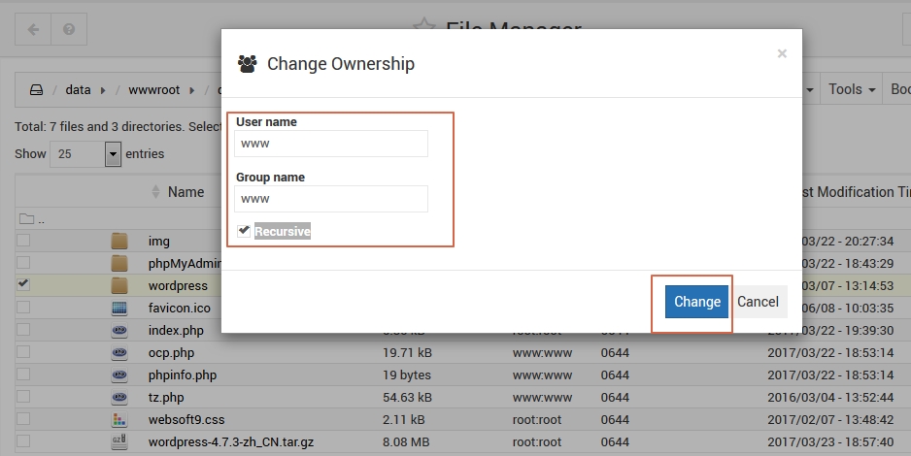Viewport: 911px width, 456px height.
Task: Click the back arrow navigation icon
Action: pos(34,29)
